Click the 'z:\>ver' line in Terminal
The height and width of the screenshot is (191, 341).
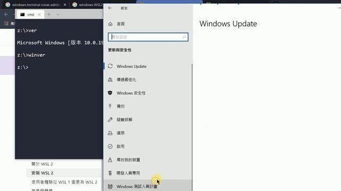[27, 31]
